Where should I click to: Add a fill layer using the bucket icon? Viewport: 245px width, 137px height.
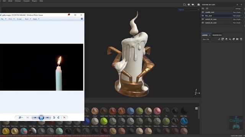coord(230,39)
